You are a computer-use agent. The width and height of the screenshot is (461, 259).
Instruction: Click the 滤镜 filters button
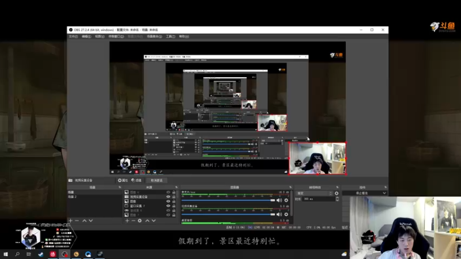137,180
